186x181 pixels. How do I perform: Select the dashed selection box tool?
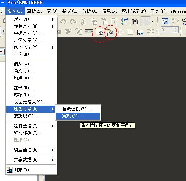[145, 22]
